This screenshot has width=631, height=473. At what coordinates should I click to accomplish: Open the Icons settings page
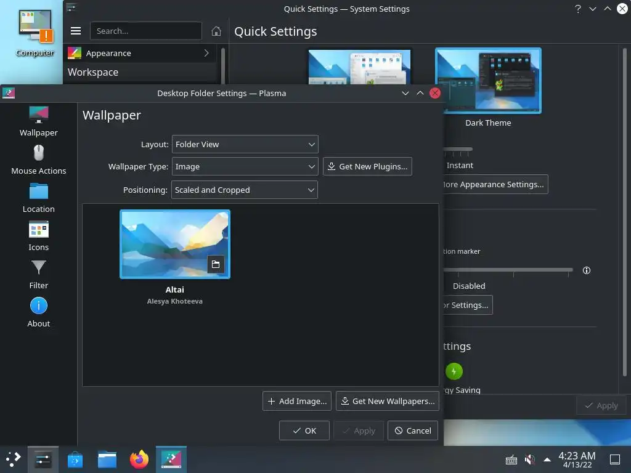(x=39, y=236)
